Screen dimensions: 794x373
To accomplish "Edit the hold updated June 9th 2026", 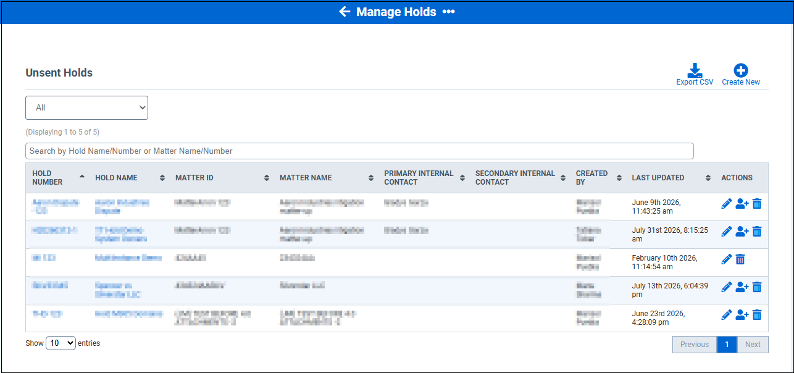I will pos(727,204).
